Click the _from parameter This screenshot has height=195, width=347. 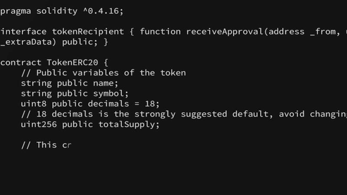(323, 32)
